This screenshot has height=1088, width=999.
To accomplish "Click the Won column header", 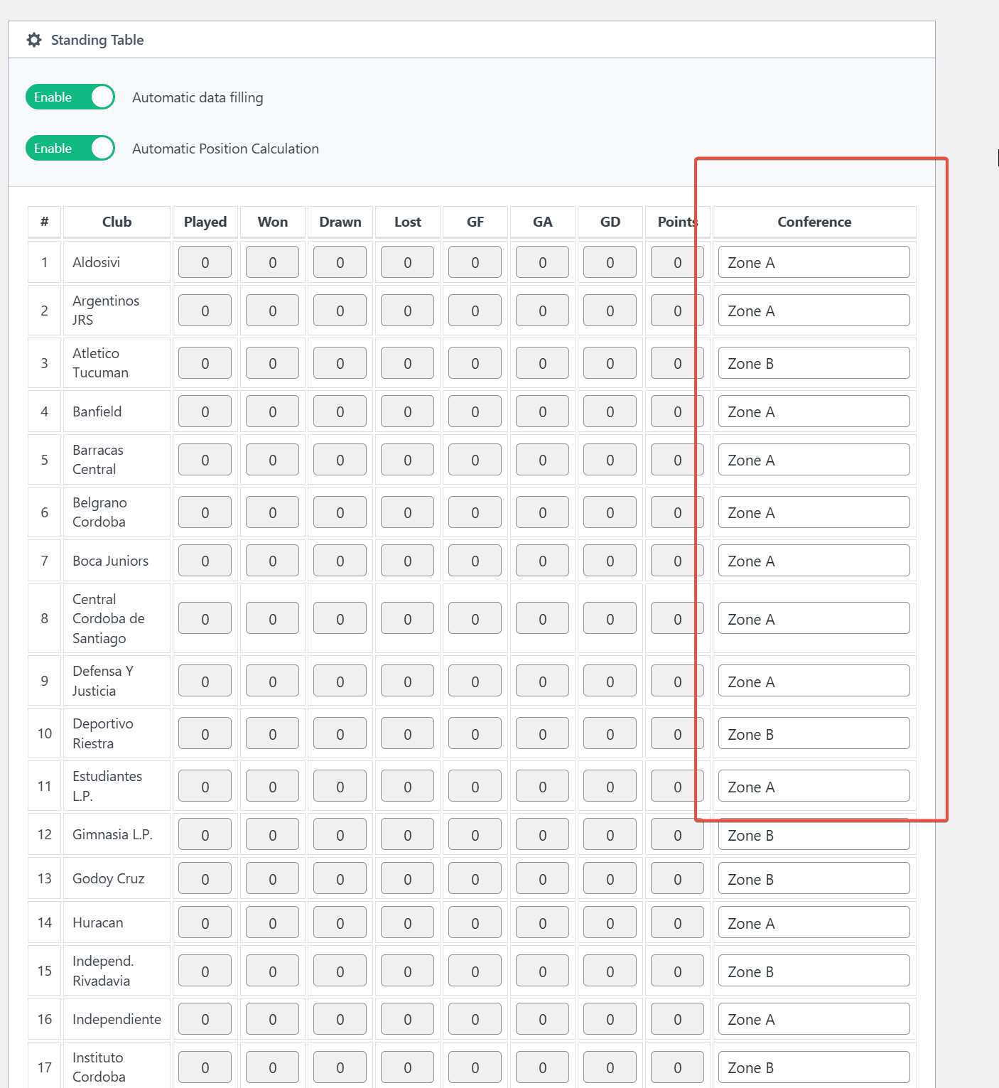I will tap(273, 222).
